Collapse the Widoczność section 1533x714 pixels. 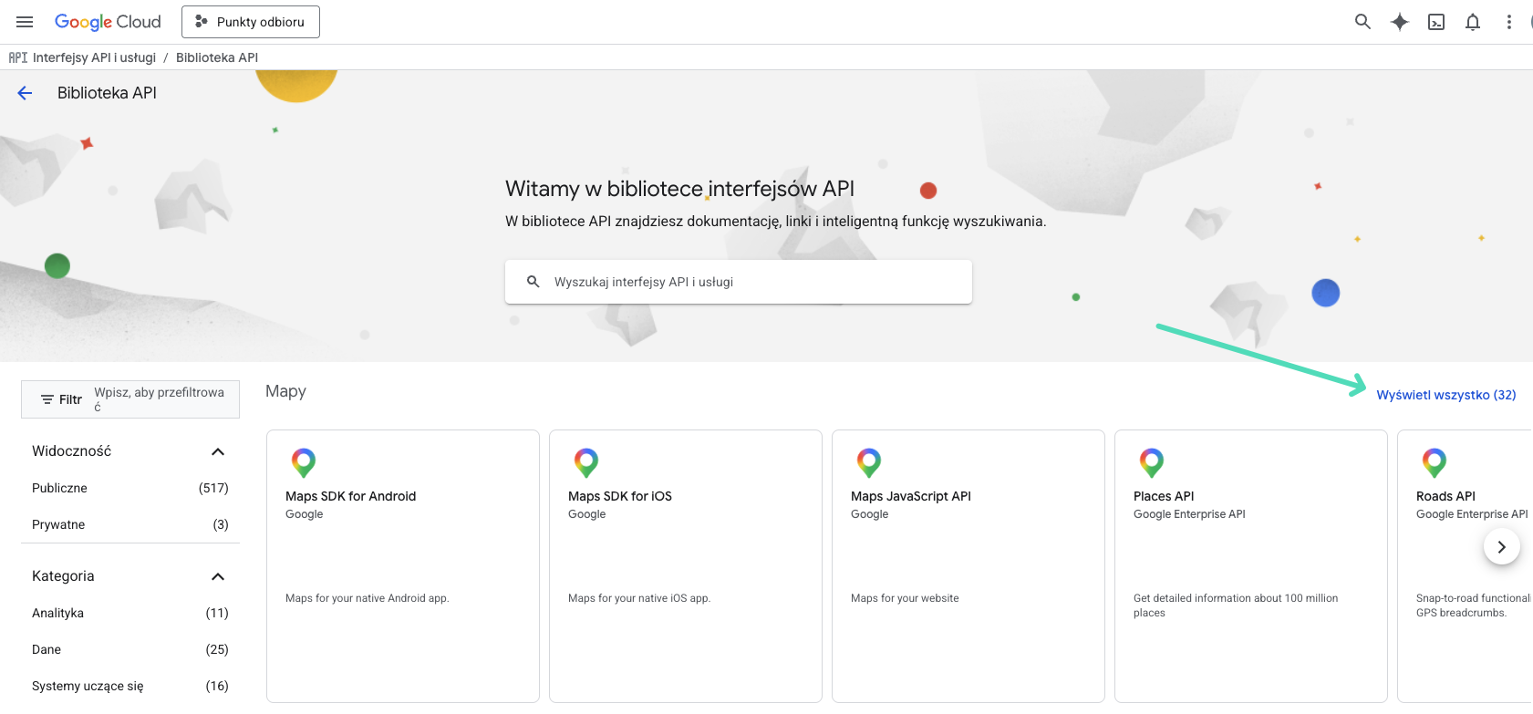pyautogui.click(x=218, y=451)
